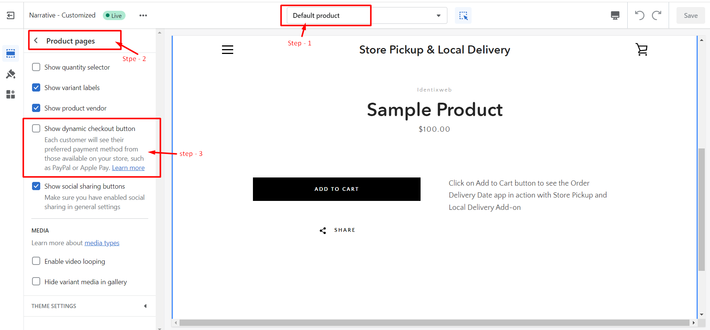710x330 pixels.
Task: Enable video looping checkbox
Action: tap(36, 261)
